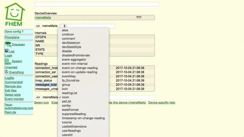
Task: Choose event-min-interval option
Action: [75, 64]
